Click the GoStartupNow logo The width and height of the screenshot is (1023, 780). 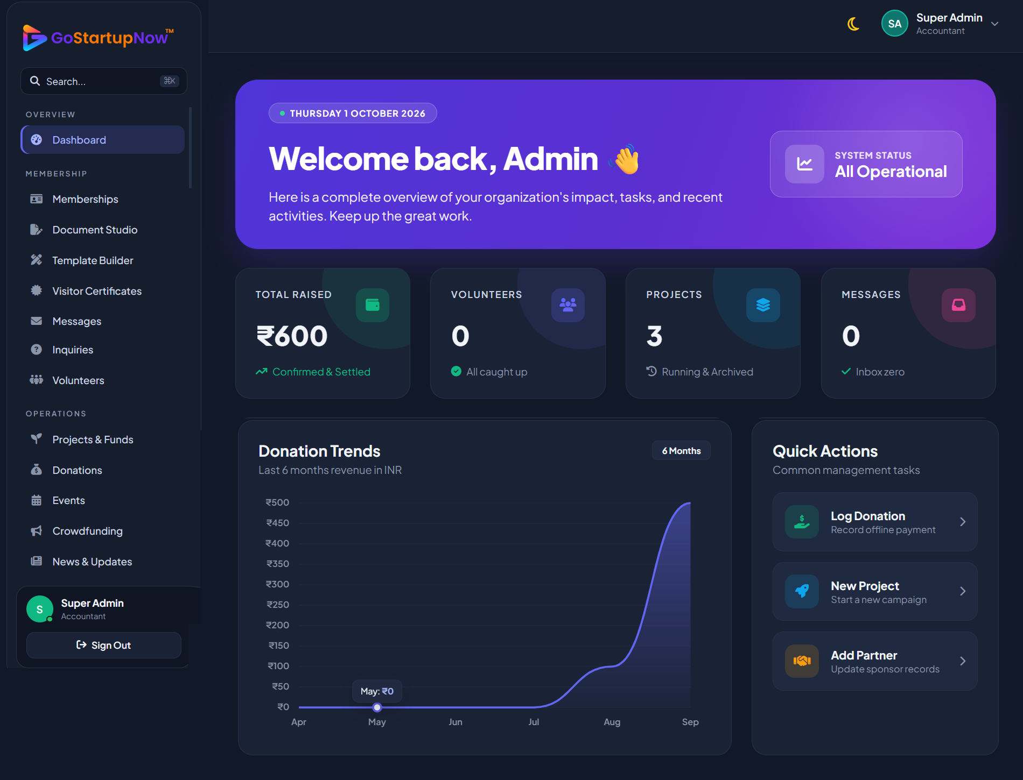[99, 38]
